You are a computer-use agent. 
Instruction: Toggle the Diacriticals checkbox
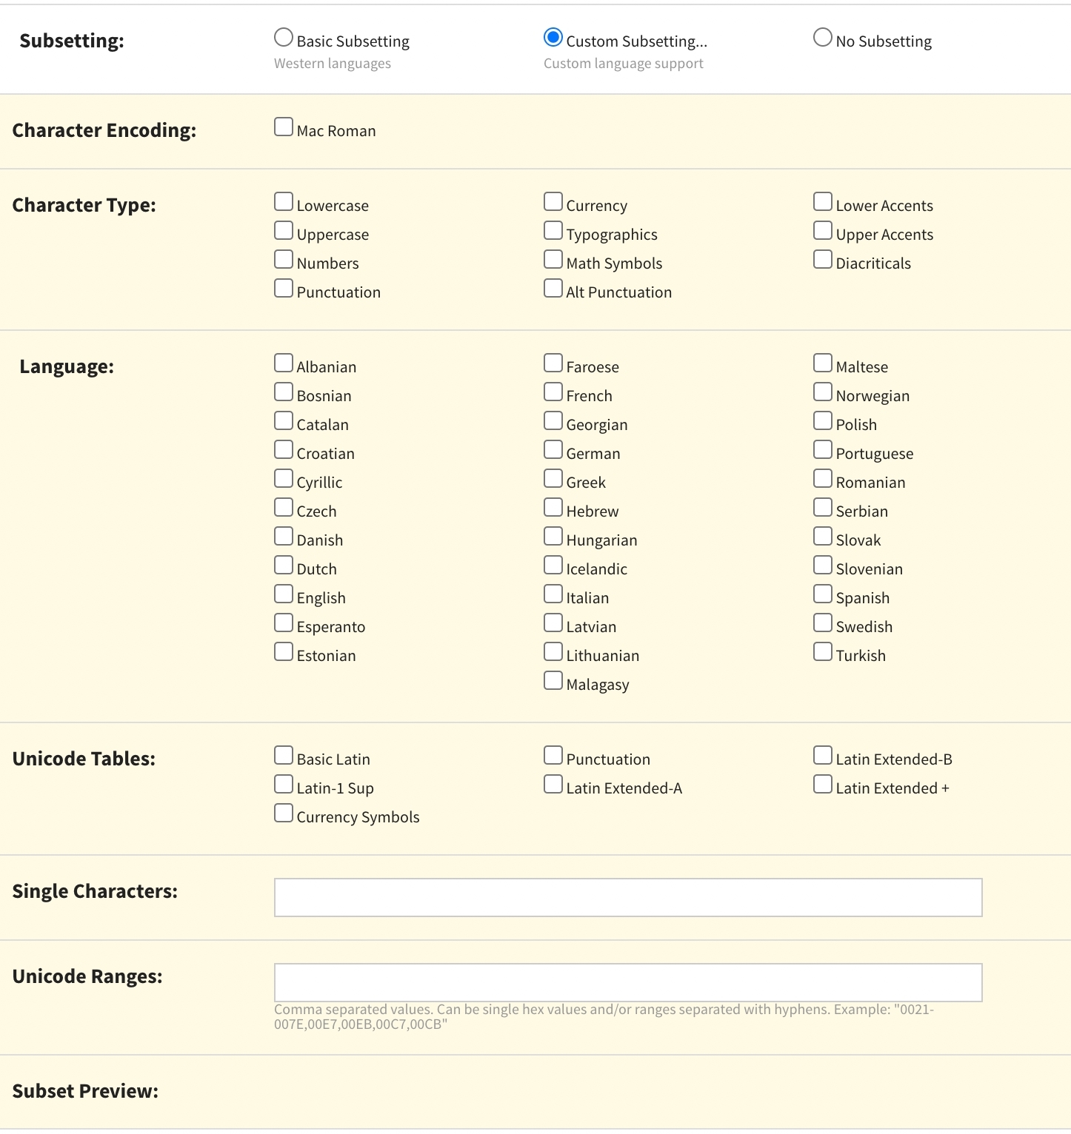pos(823,260)
